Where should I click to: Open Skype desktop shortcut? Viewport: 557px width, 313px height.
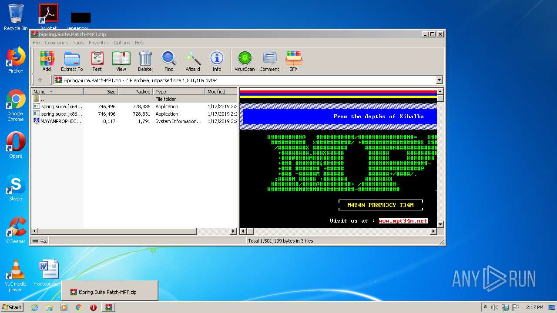click(x=16, y=188)
